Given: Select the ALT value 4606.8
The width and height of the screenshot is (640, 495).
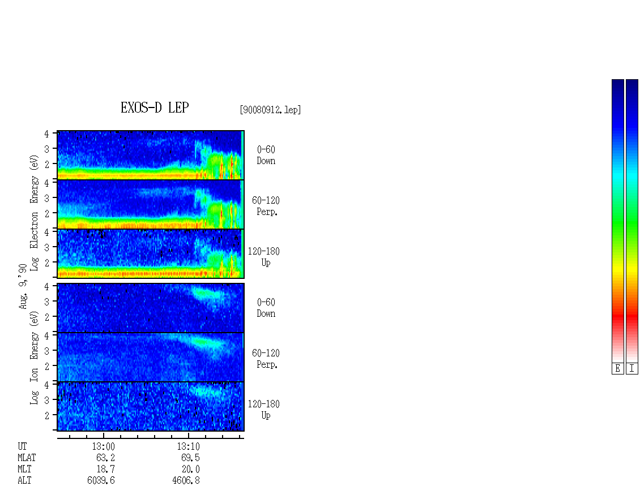Looking at the screenshot, I should [x=186, y=480].
